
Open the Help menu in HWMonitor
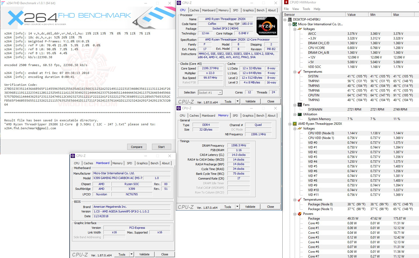pos(317,9)
